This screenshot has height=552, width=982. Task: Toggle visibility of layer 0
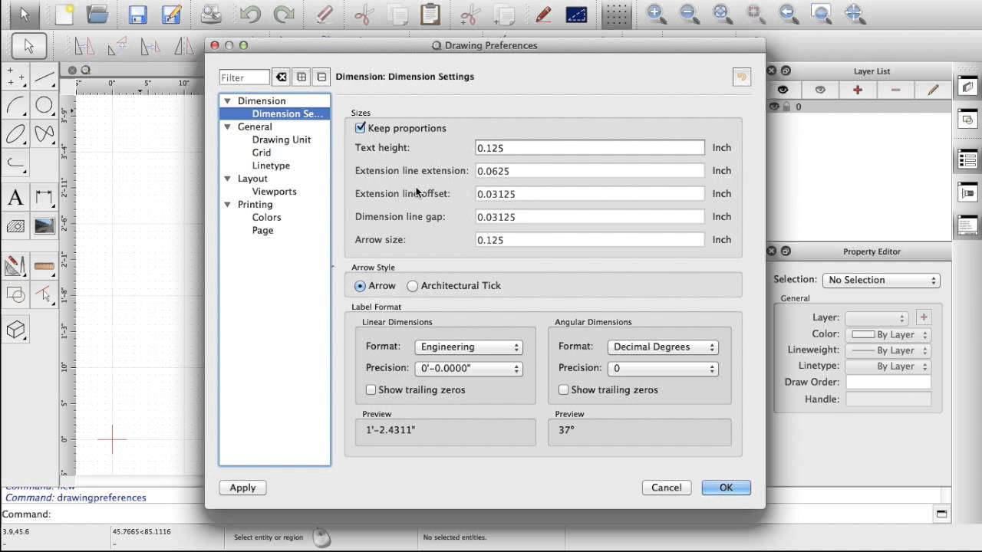(774, 107)
